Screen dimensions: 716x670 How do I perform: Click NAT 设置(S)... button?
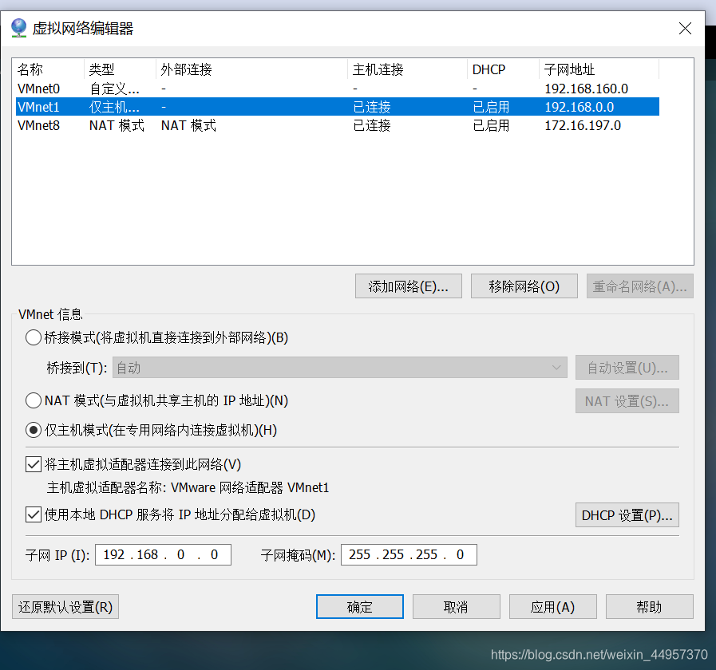[627, 401]
